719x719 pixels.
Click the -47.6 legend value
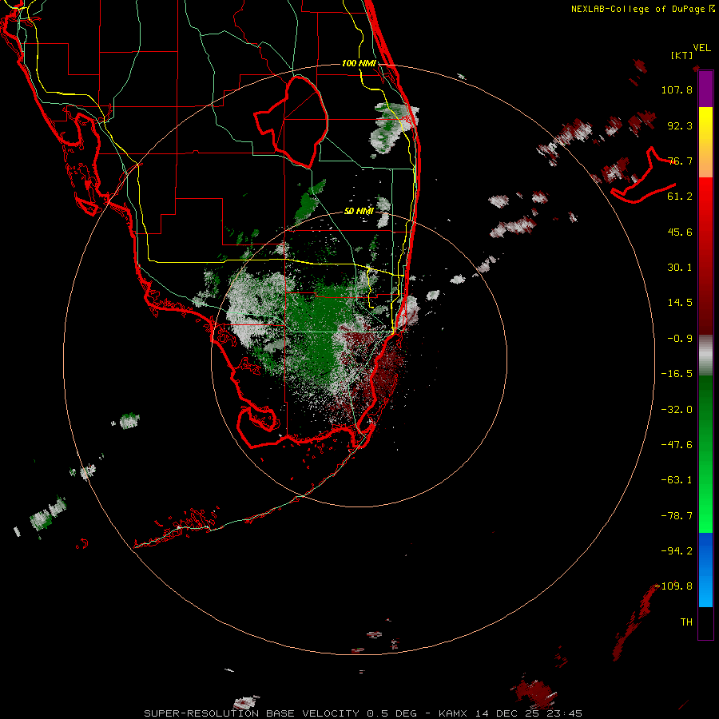click(677, 445)
